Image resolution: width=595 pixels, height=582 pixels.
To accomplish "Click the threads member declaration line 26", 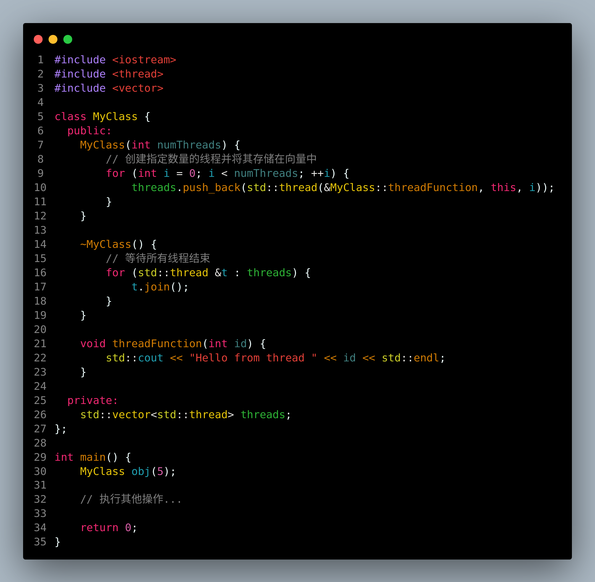I will pyautogui.click(x=263, y=415).
